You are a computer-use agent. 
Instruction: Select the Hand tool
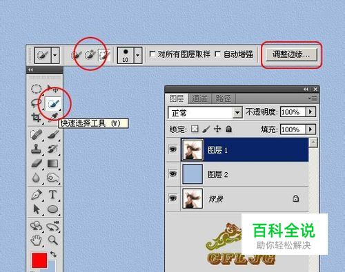[x=36, y=240]
